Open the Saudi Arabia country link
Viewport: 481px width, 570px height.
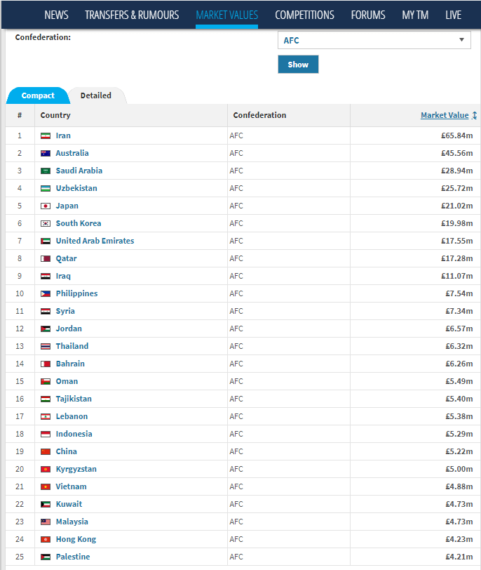79,171
